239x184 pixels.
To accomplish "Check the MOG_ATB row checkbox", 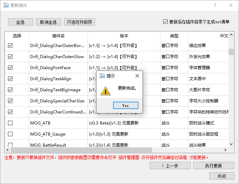I will point(10,123).
